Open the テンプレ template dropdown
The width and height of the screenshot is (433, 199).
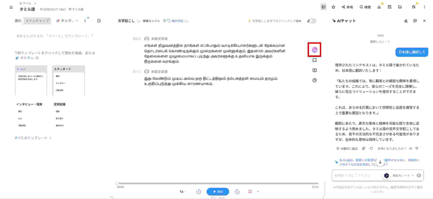[67, 21]
